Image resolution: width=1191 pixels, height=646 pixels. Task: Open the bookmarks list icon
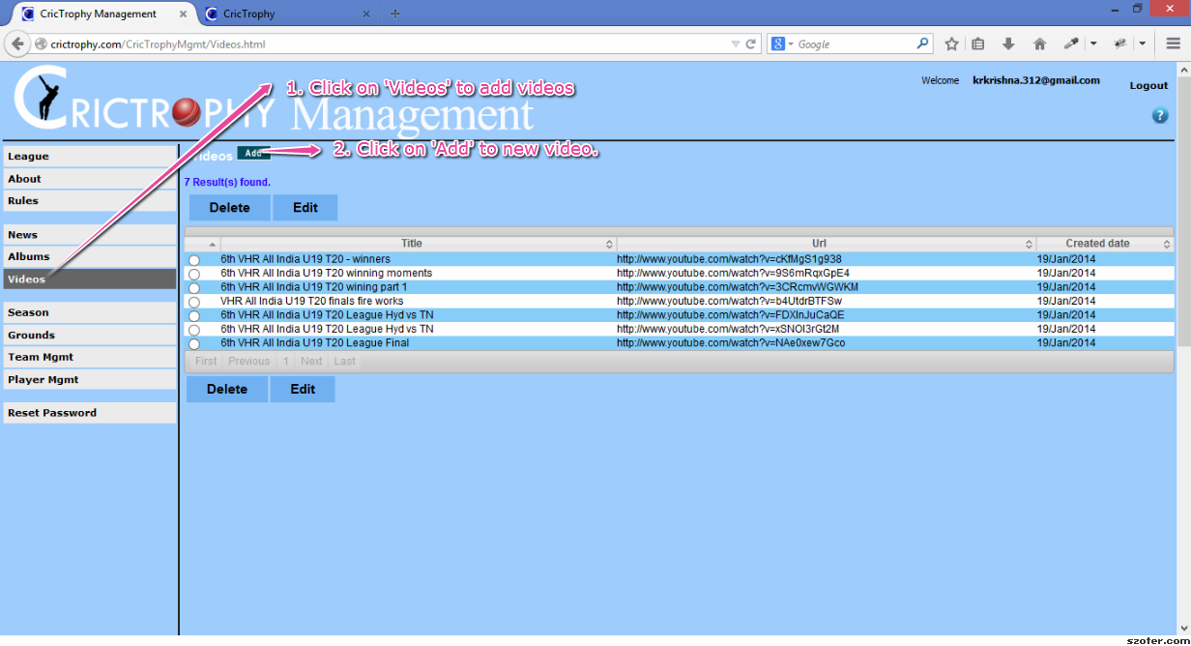(978, 44)
